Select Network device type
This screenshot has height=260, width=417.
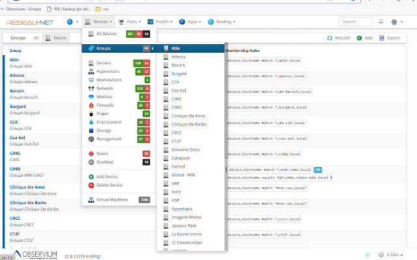coord(119,88)
